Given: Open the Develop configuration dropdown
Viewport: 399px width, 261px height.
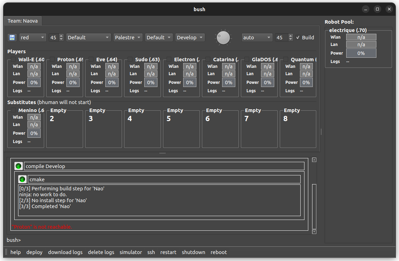Looking at the screenshot, I should pos(190,38).
